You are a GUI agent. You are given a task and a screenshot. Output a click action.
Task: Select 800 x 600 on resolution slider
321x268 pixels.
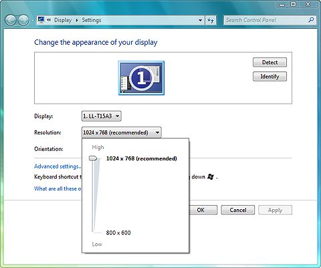118,233
